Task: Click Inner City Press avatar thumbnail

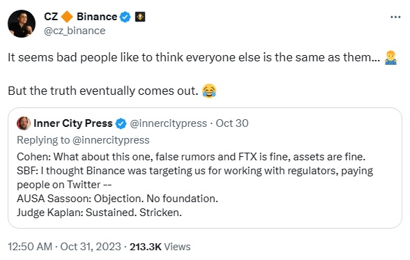Action: 24,123
